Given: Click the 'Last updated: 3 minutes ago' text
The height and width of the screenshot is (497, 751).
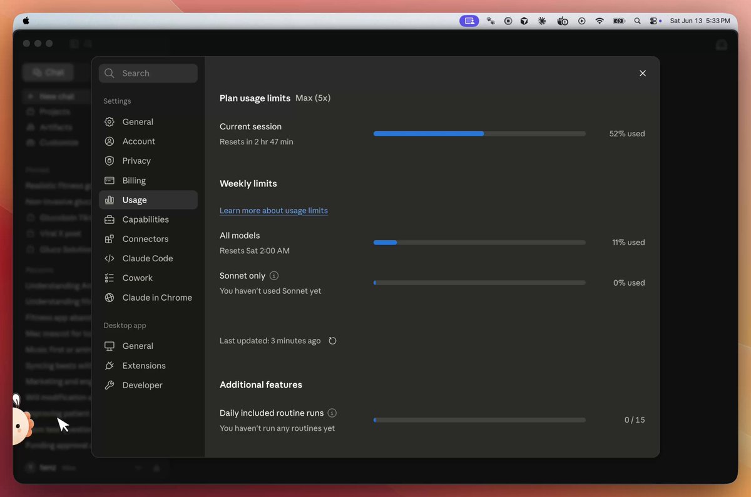Looking at the screenshot, I should tap(270, 341).
